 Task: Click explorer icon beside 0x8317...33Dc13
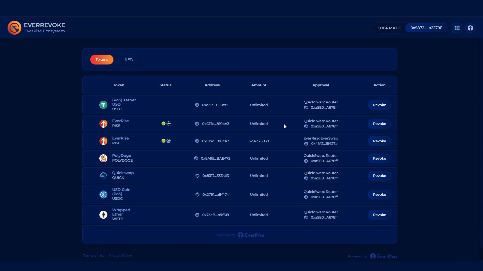[197, 176]
